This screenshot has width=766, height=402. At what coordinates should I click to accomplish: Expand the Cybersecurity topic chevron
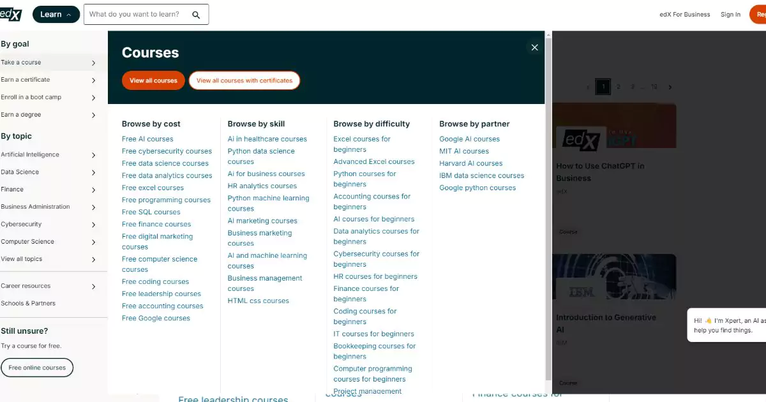[93, 225]
